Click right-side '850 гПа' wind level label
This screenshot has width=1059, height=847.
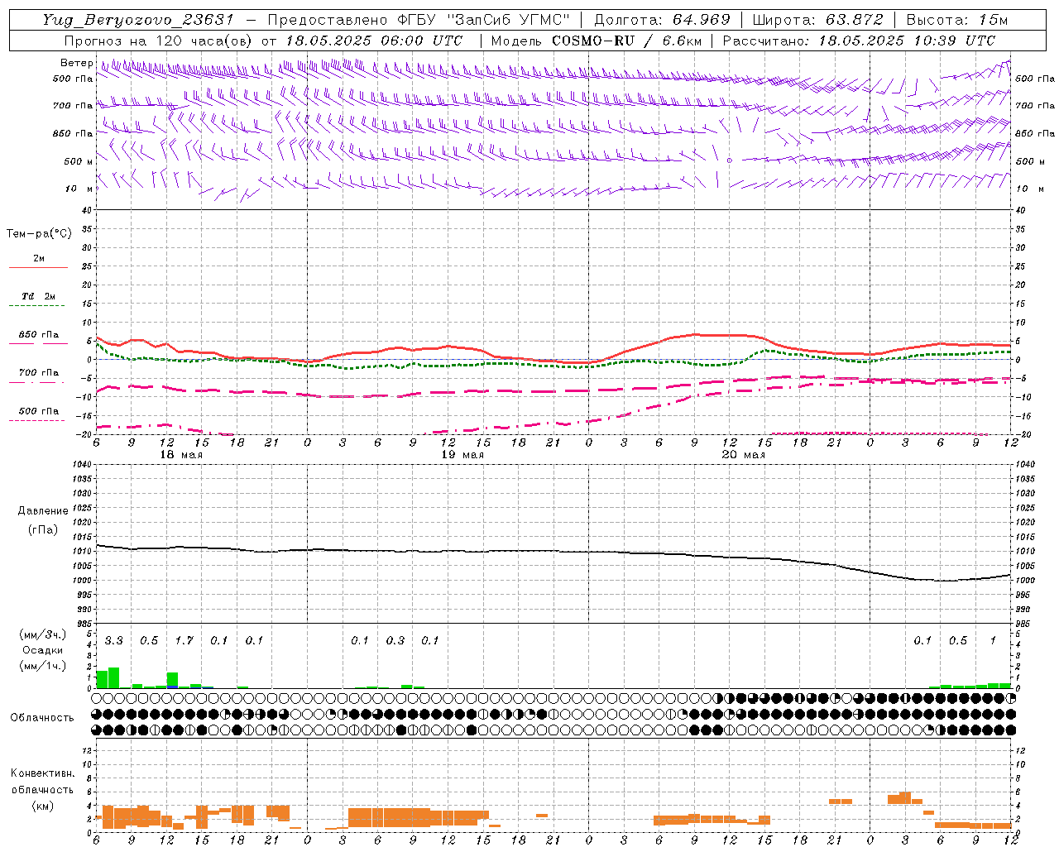(1035, 133)
